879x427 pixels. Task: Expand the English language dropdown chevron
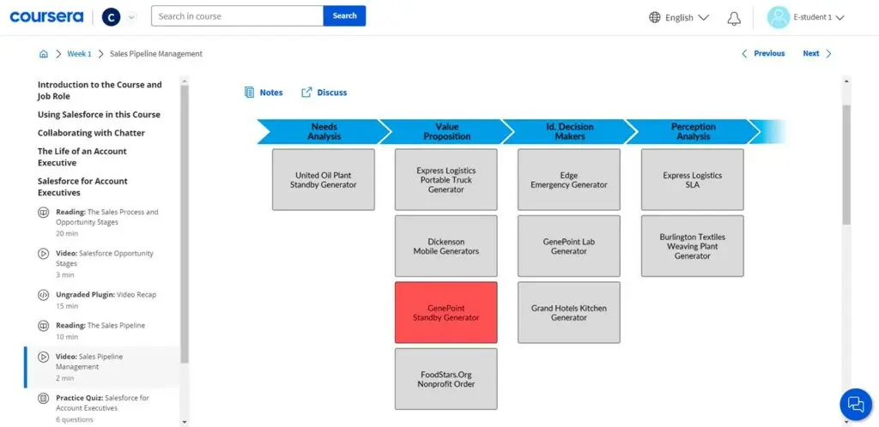pyautogui.click(x=704, y=17)
